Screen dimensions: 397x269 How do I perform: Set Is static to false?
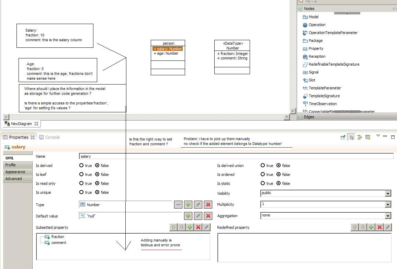(279, 183)
